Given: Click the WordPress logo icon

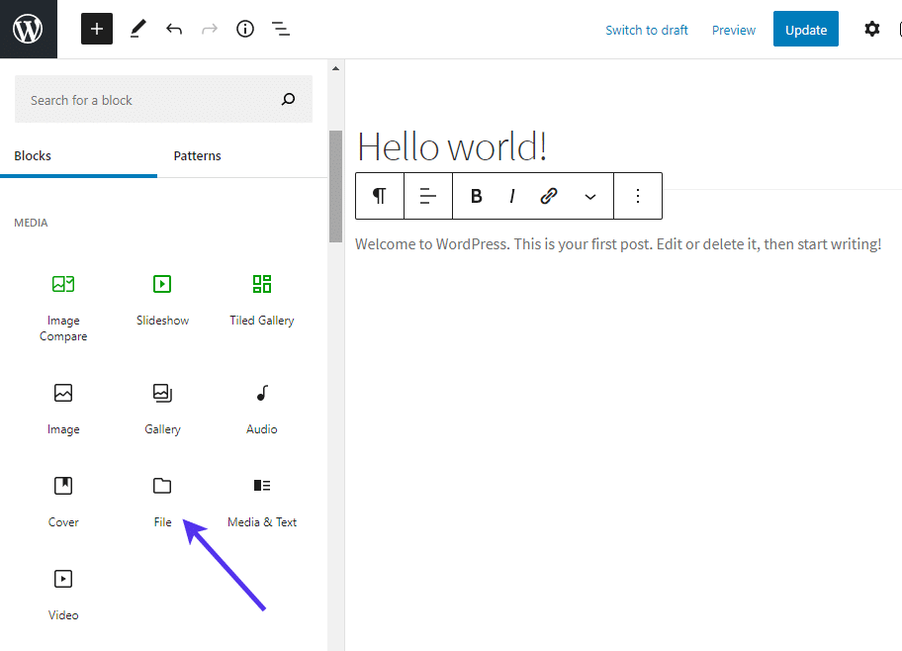Looking at the screenshot, I should point(28,29).
